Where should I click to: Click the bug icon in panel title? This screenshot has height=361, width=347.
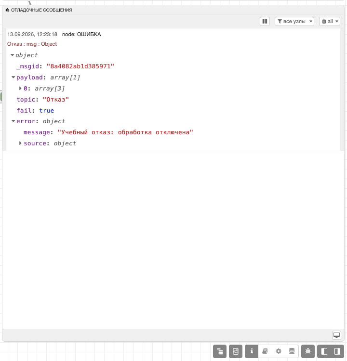7,10
